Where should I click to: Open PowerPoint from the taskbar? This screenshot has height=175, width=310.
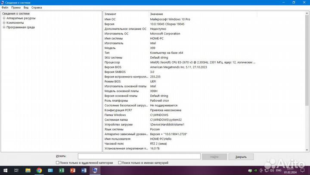click(x=73, y=170)
